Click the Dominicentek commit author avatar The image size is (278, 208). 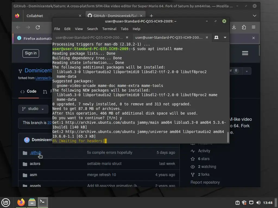point(27,140)
